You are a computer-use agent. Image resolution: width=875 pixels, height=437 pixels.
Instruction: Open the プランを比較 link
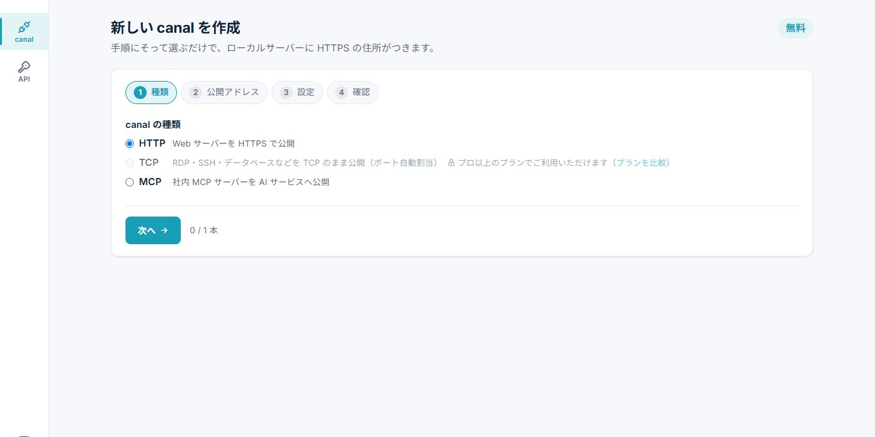click(641, 163)
